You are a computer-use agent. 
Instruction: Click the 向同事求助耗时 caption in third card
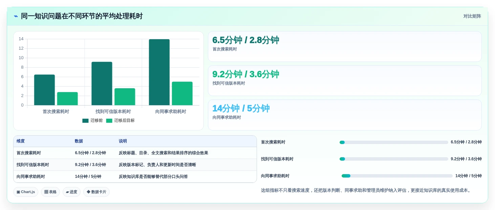pyautogui.click(x=227, y=117)
